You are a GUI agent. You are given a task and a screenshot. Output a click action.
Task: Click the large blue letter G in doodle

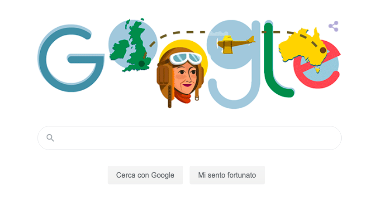point(71,58)
